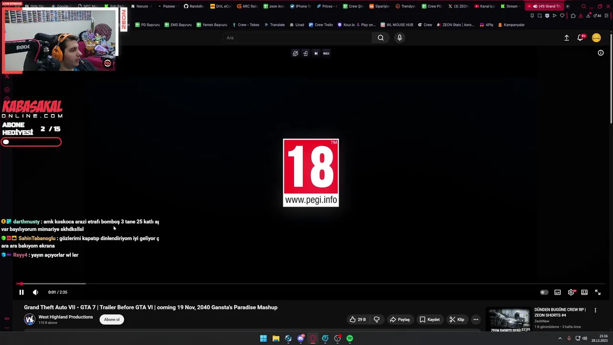613x345 pixels.
Task: Create a clip with the Klip button
Action: click(457, 320)
